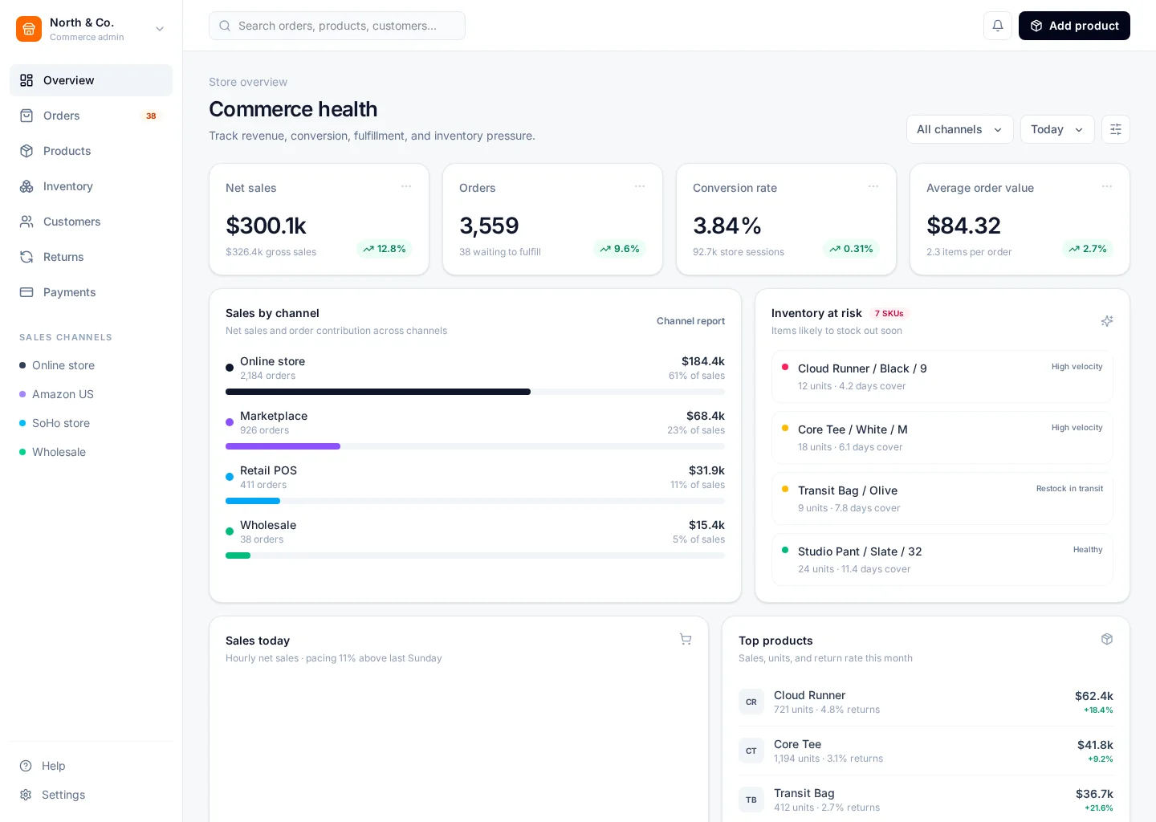Screen dimensions: 1156x822
Task: Click the Online store sales progress bar
Action: [x=475, y=392]
